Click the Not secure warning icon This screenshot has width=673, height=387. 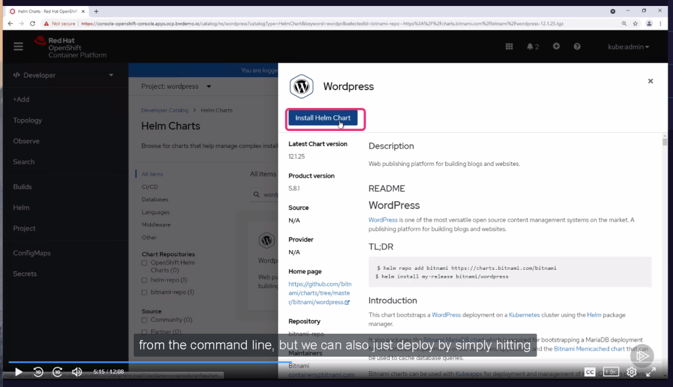pyautogui.click(x=46, y=24)
